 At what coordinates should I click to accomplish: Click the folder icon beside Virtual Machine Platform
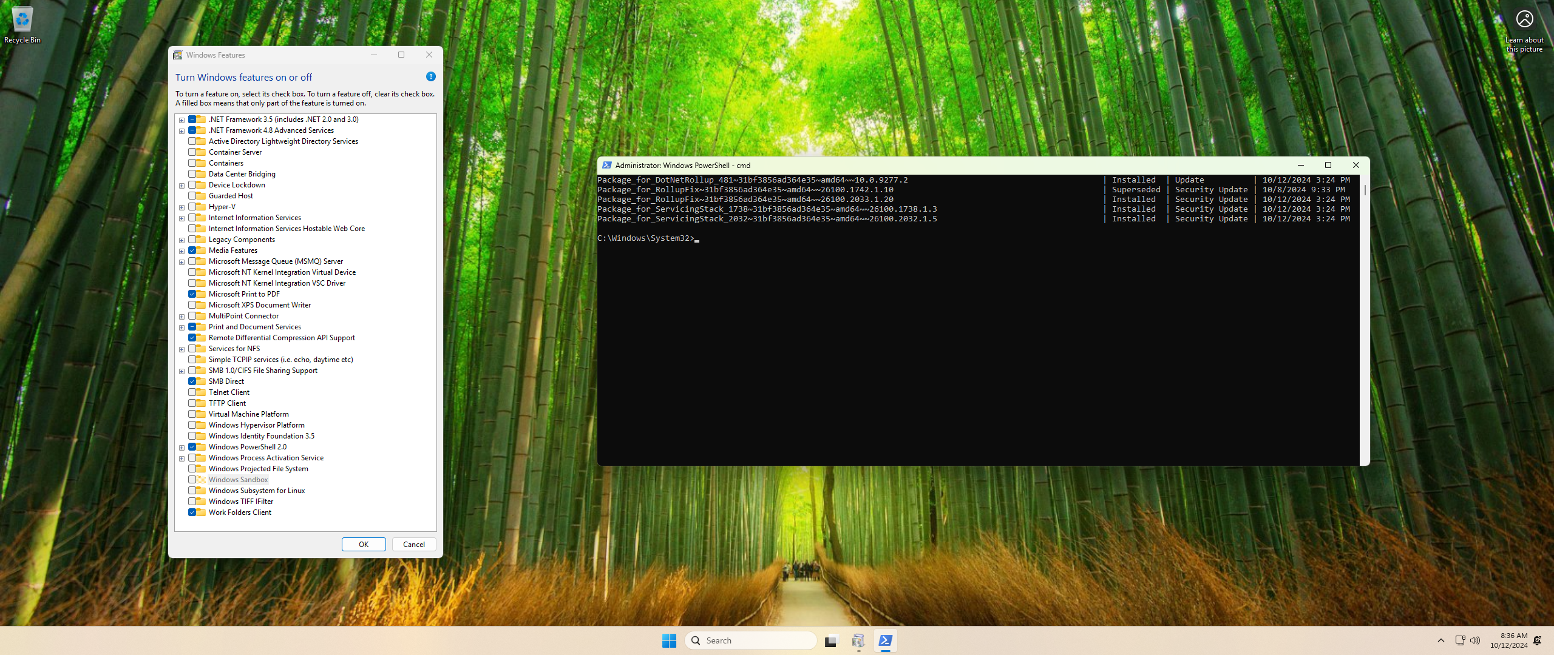coord(202,414)
